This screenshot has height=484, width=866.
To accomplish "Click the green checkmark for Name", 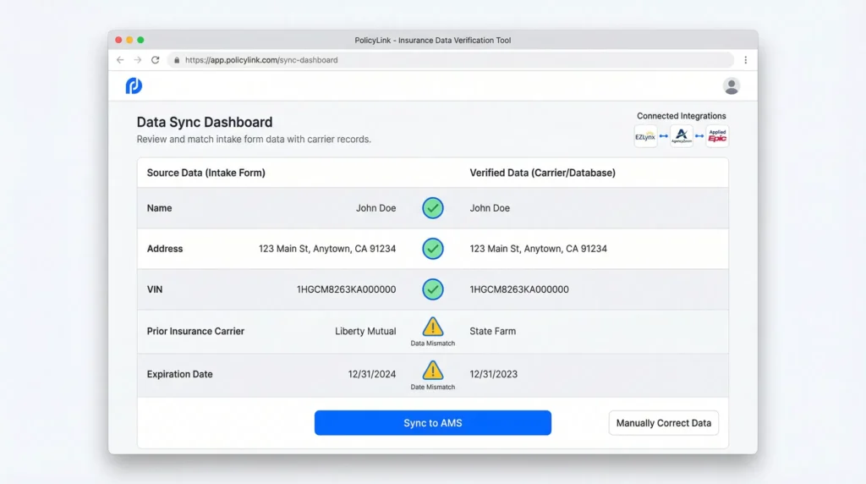I will point(433,208).
